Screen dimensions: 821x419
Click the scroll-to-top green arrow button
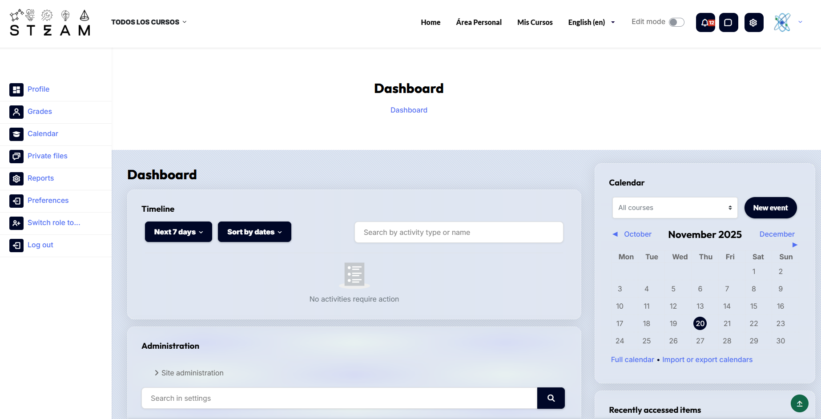point(799,403)
